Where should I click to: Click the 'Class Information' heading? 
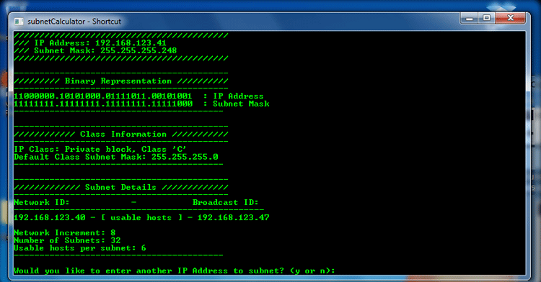tap(123, 134)
